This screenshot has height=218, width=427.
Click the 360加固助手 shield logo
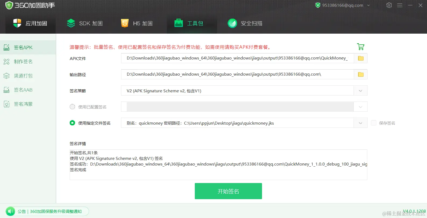[x=9, y=5]
